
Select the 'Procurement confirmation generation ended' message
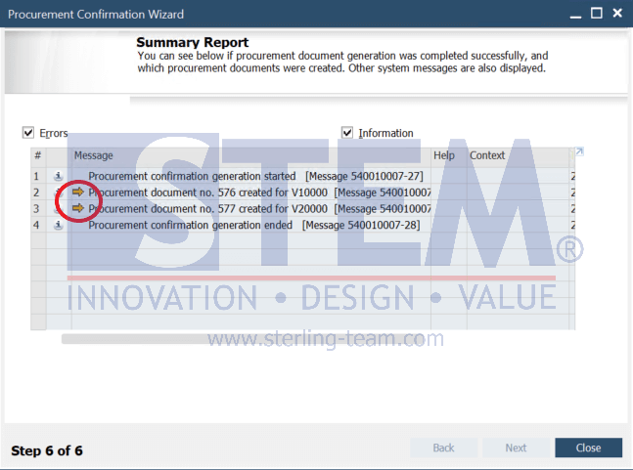254,225
